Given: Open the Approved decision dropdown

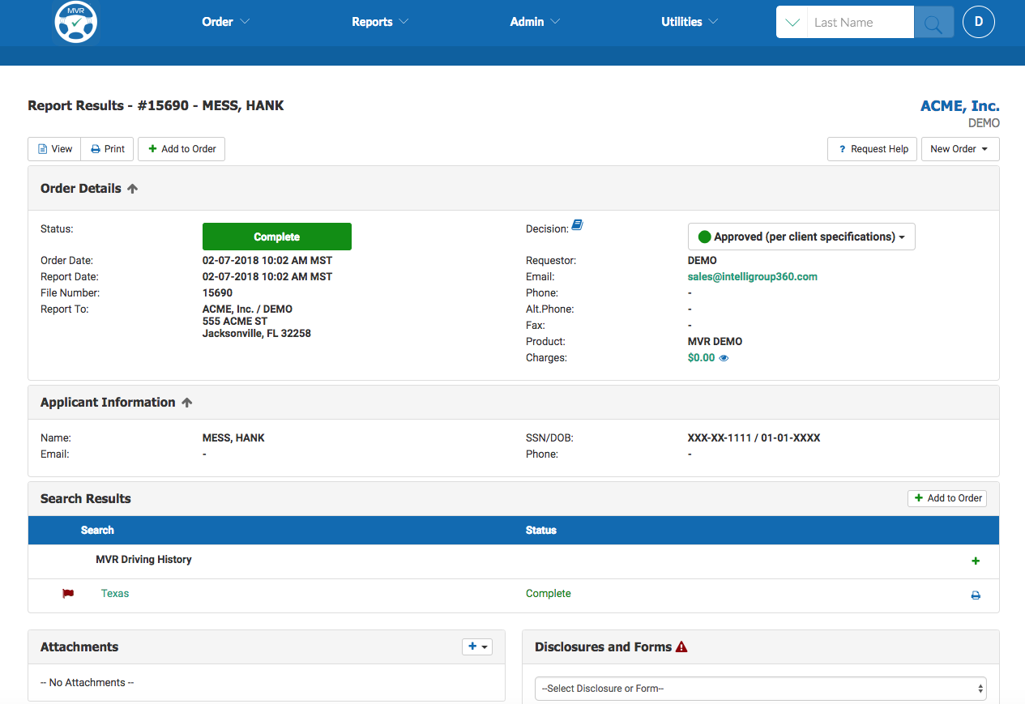Looking at the screenshot, I should coord(801,237).
